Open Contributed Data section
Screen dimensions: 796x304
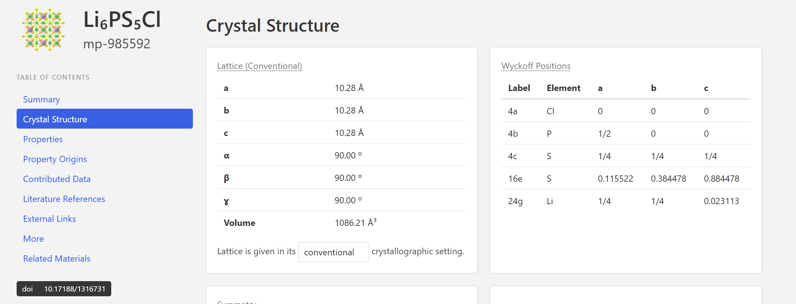coord(57,179)
